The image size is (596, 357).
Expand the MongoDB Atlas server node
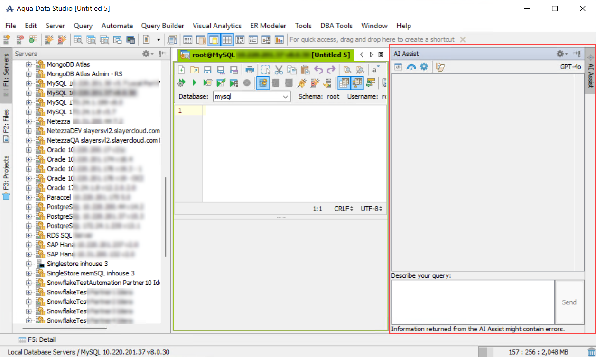[29, 64]
